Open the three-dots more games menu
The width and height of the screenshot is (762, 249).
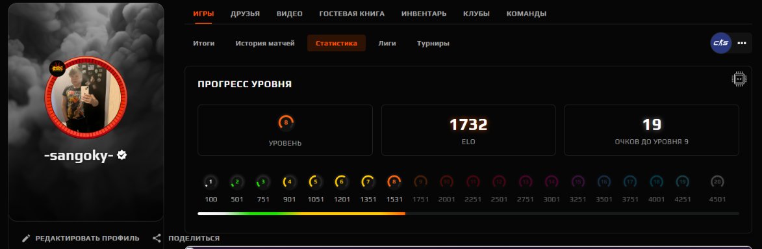point(742,43)
